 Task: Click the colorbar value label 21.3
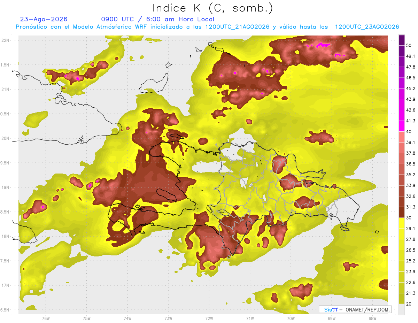[x=411, y=293]
